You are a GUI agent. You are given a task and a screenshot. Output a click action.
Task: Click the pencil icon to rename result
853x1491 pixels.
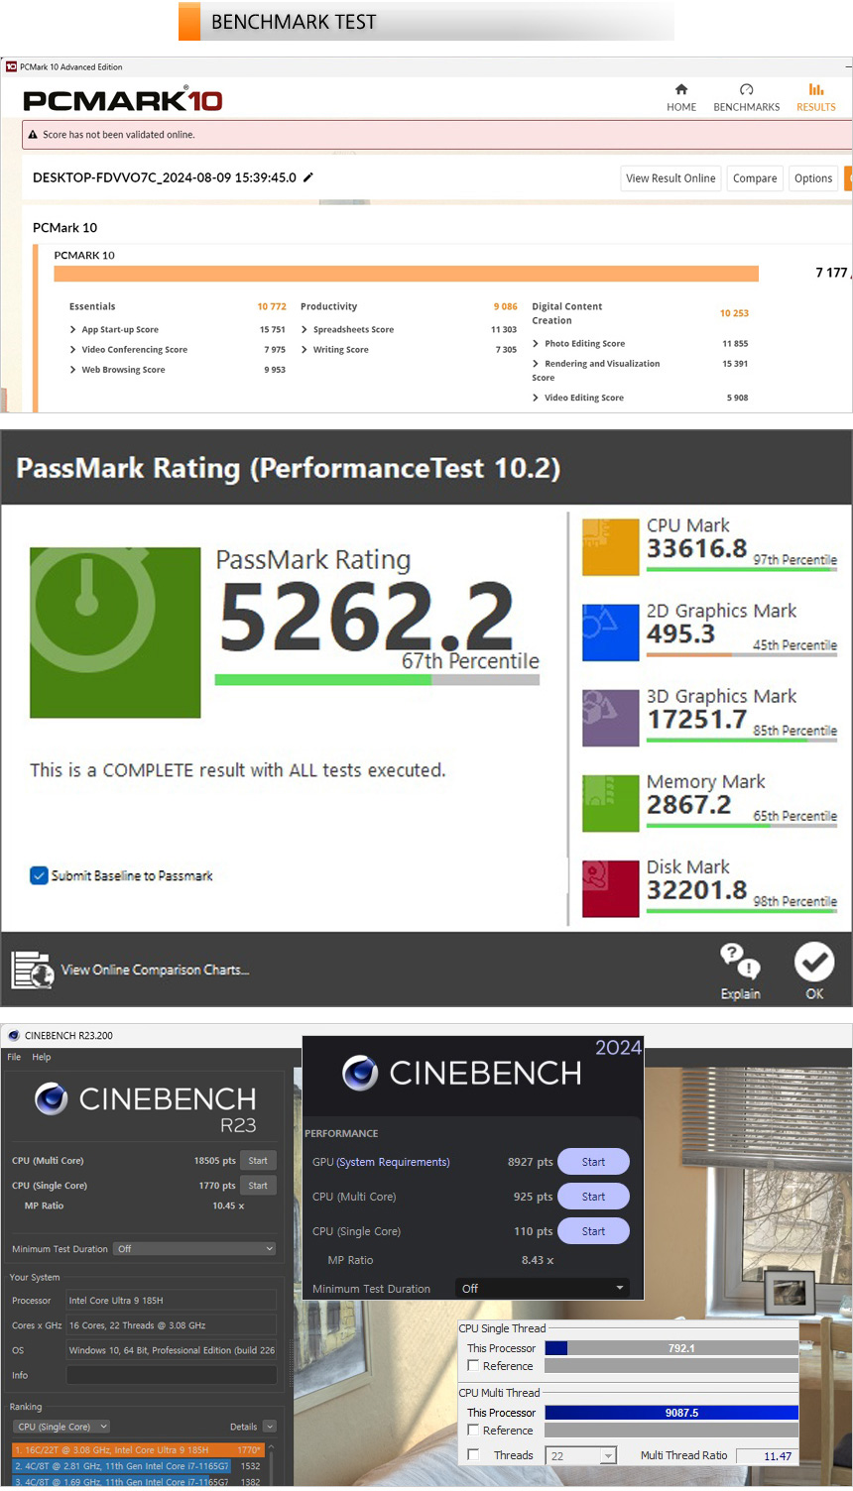pyautogui.click(x=308, y=177)
